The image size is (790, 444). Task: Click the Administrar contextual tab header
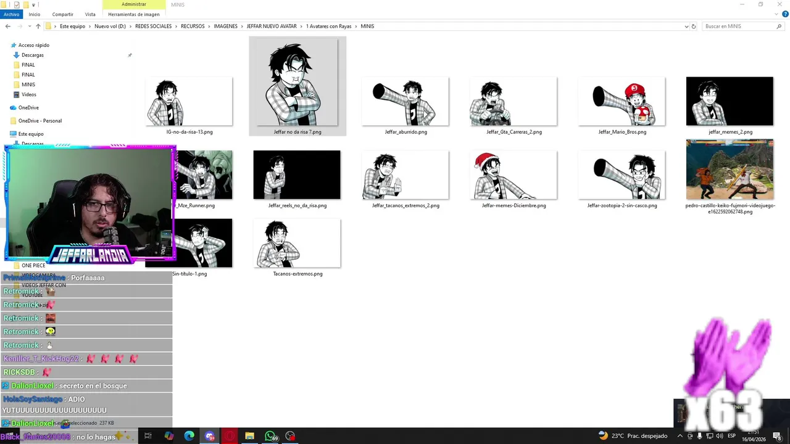coord(134,4)
